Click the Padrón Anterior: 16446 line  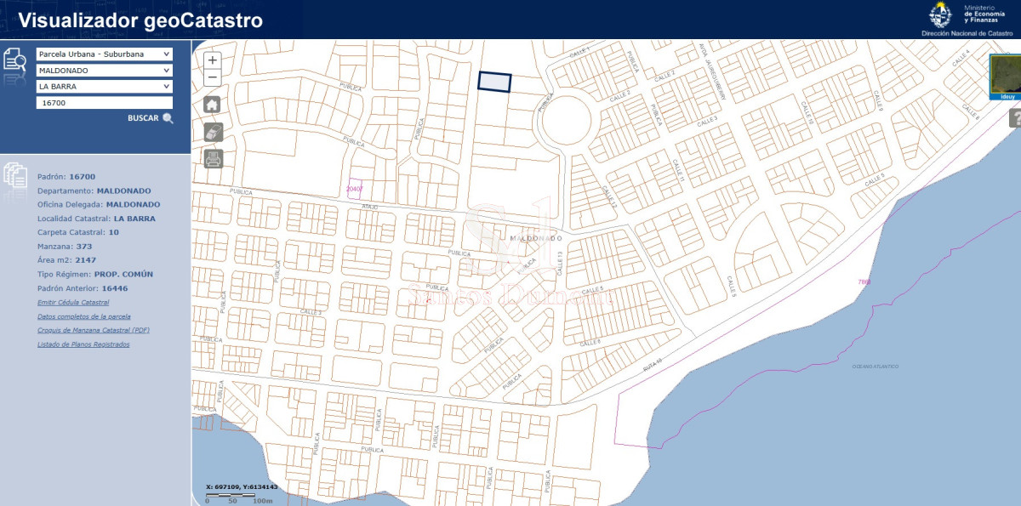coord(83,288)
